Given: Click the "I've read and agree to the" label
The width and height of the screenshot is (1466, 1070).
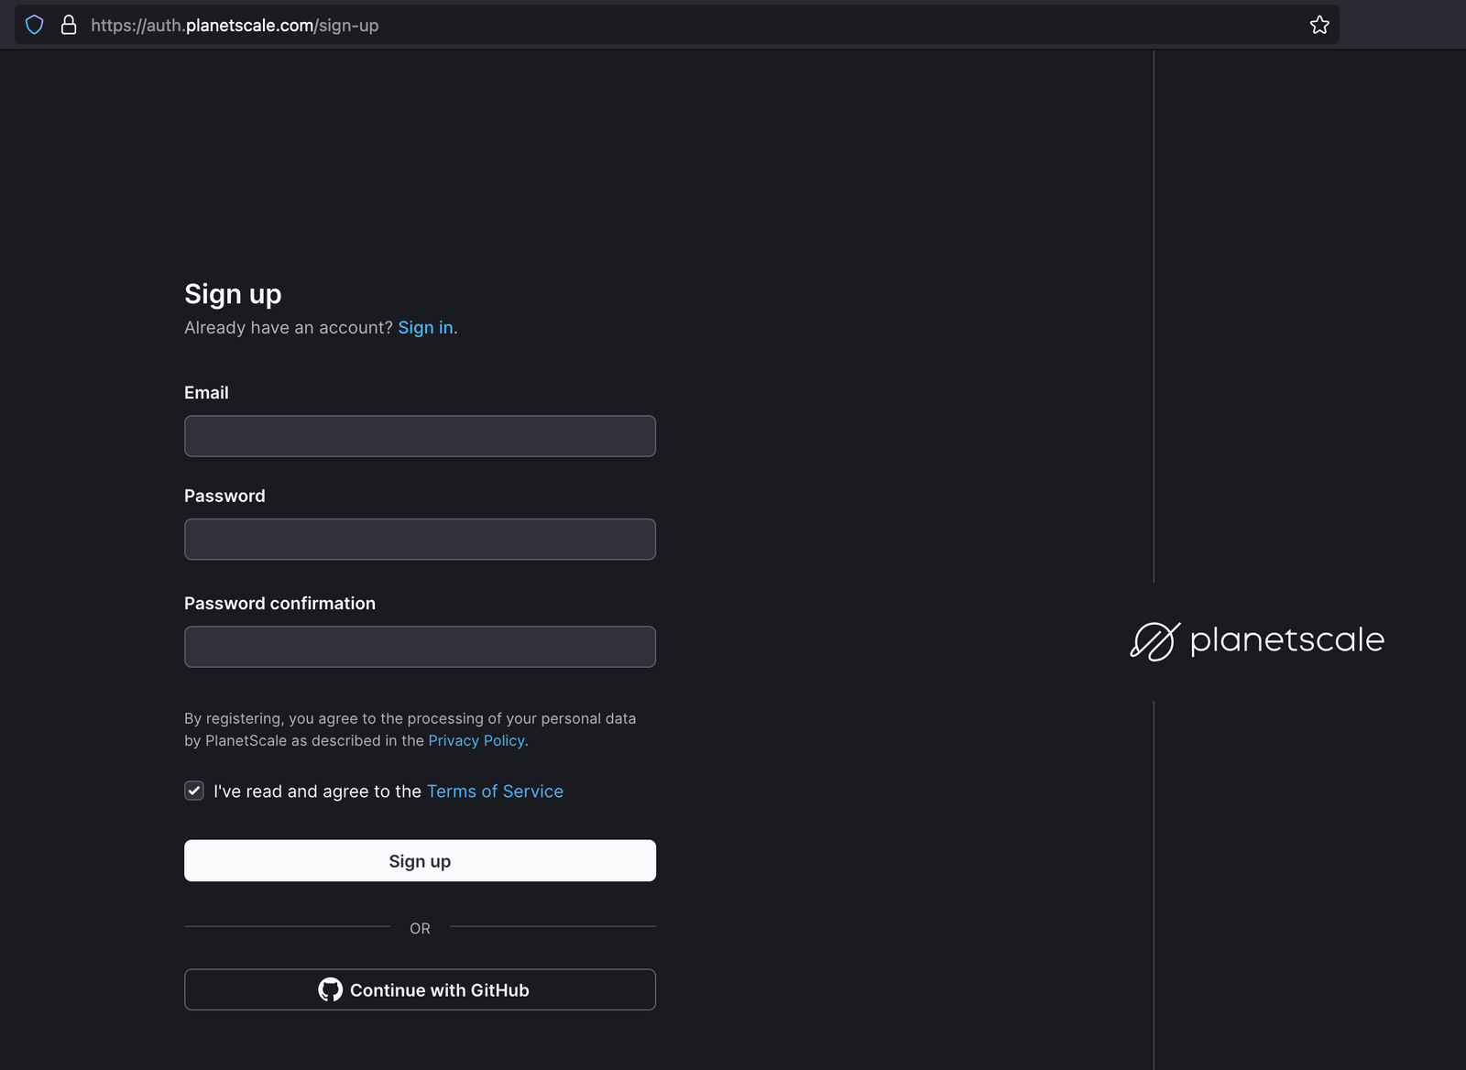Looking at the screenshot, I should pyautogui.click(x=317, y=792).
